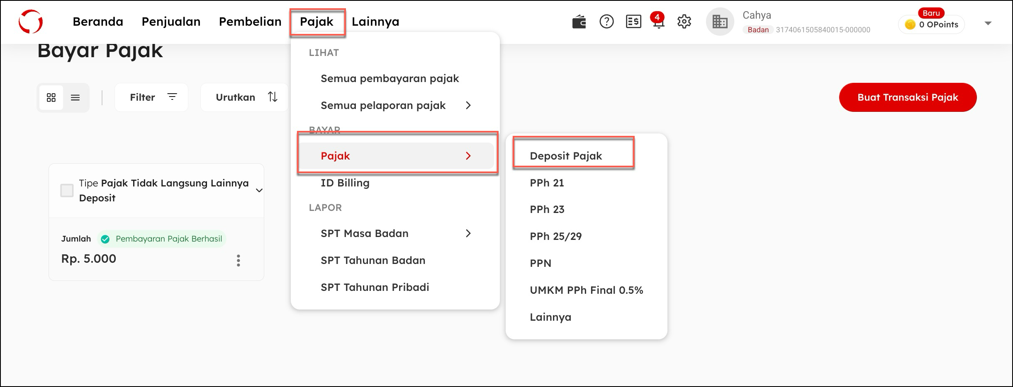
Task: Expand SPT Masa Badan submenu
Action: 468,233
